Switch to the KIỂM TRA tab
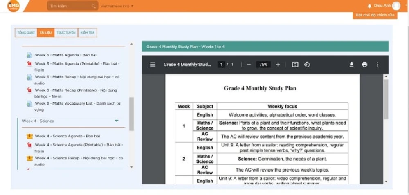 (x=87, y=33)
